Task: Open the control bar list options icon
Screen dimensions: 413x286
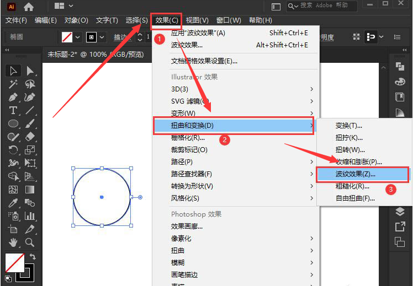Action: [x=397, y=37]
